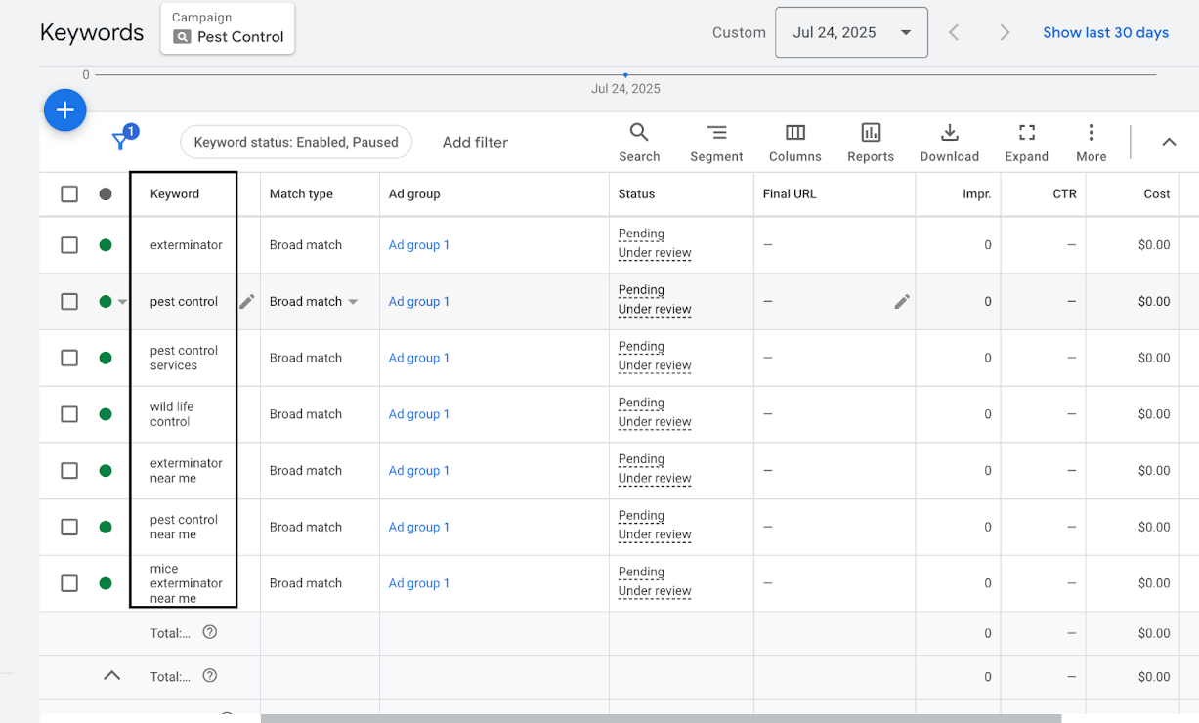Click the horizontal scrollbar at the bottom
The width and height of the screenshot is (1199, 723).
coord(661,718)
